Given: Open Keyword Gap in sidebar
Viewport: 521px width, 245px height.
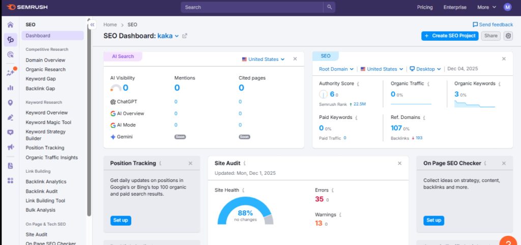Looking at the screenshot, I should [x=41, y=79].
